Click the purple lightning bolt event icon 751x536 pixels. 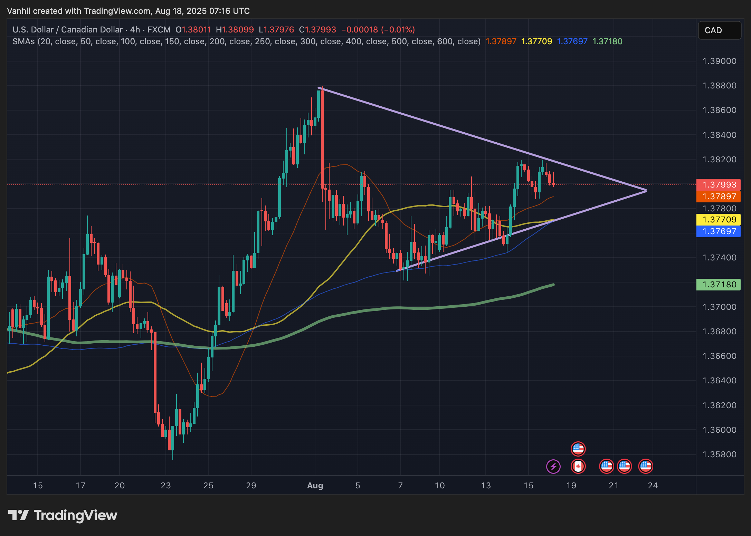pyautogui.click(x=553, y=467)
